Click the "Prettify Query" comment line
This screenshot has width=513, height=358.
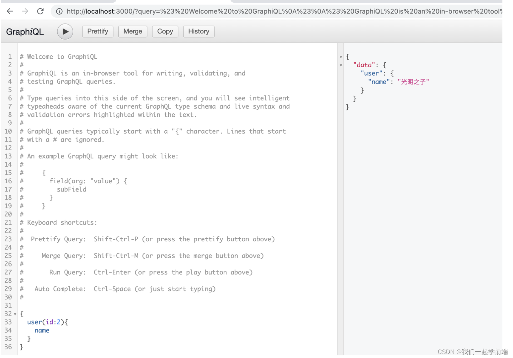tap(147, 239)
